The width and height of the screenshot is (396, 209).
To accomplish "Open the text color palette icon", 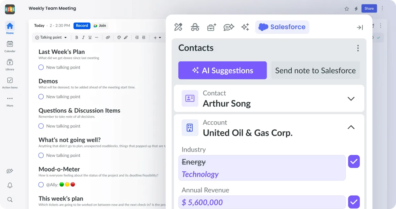I will tap(119, 37).
